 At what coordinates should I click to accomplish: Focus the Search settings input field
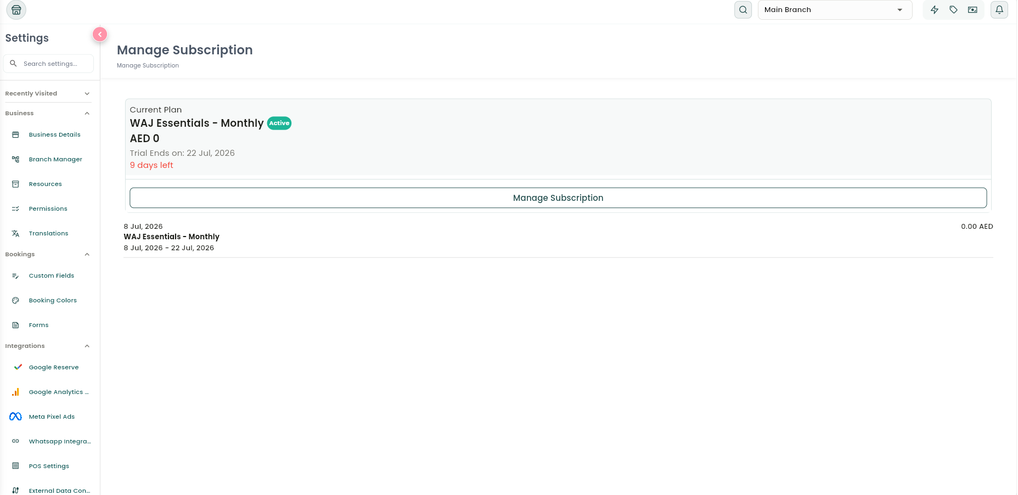tap(49, 64)
